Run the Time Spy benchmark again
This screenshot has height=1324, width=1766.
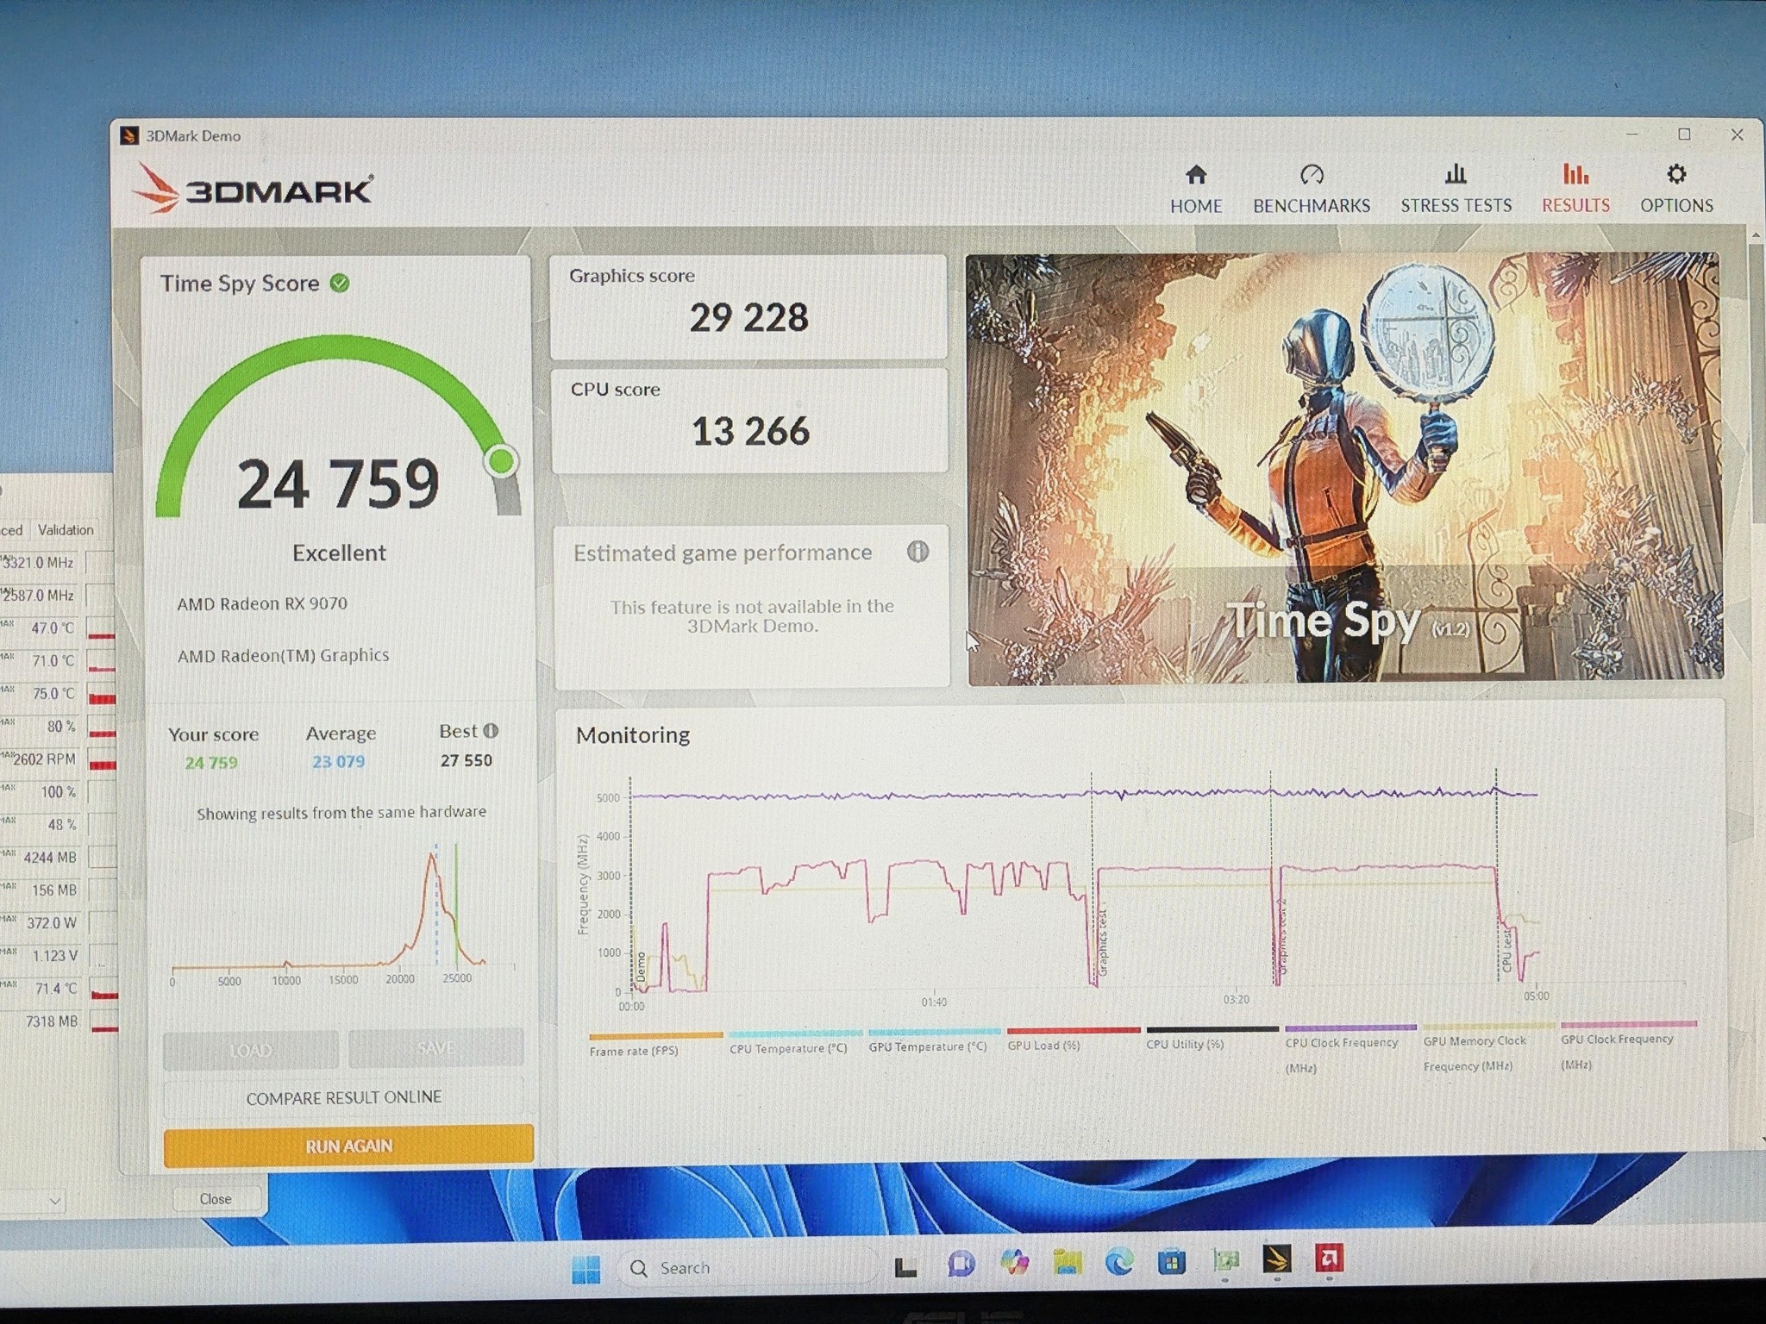tap(348, 1146)
